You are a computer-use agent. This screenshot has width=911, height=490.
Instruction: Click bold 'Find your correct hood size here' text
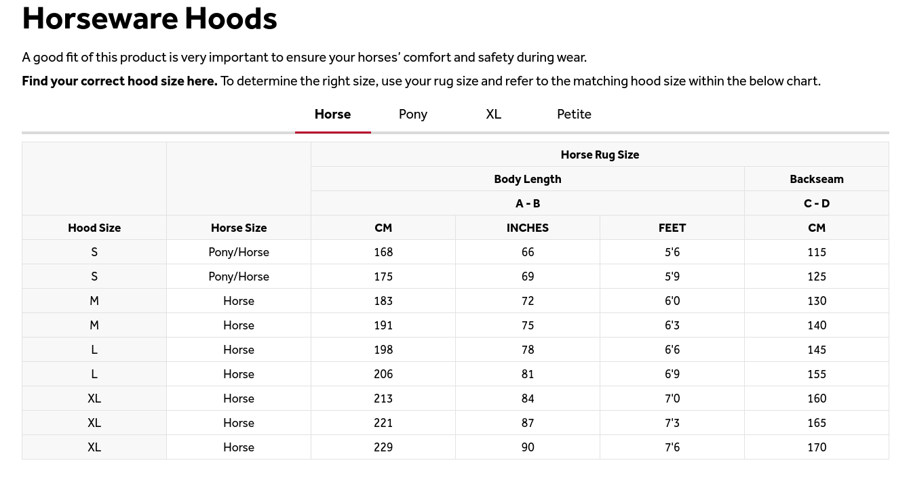pyautogui.click(x=120, y=81)
